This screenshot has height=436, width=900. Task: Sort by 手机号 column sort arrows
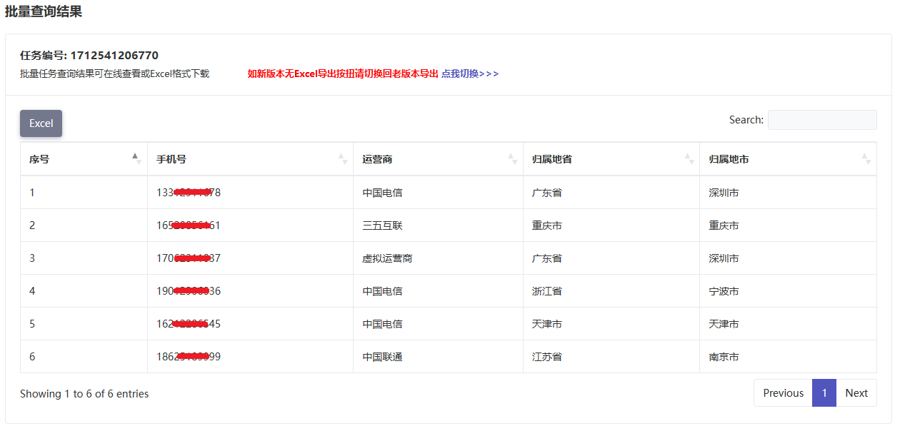pos(342,159)
